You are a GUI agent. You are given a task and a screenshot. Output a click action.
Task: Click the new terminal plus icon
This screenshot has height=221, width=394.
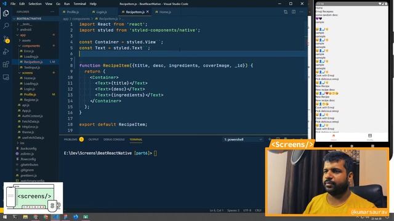point(270,139)
